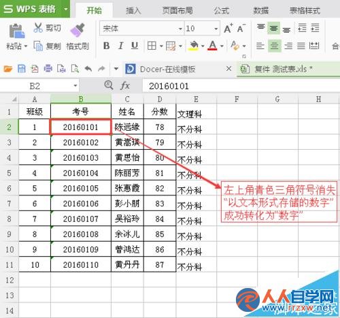Image resolution: width=340 pixels, height=318 pixels.
Task: Click the fx insert function button
Action: coord(125,86)
